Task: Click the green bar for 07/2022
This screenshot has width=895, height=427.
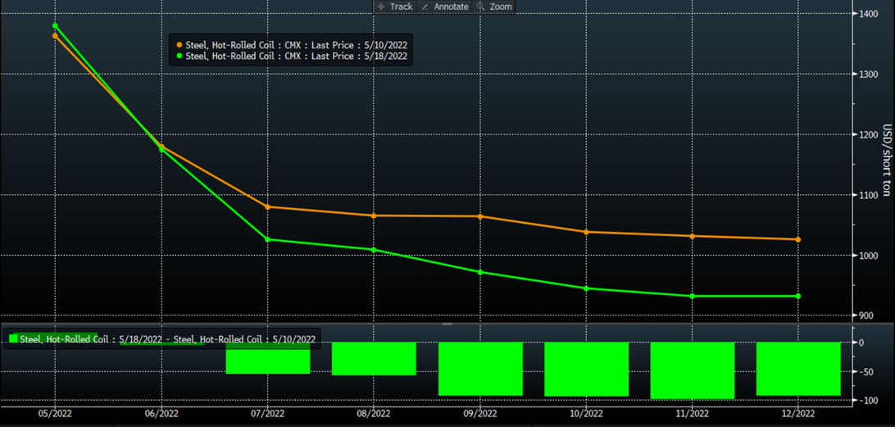Action: (x=268, y=358)
